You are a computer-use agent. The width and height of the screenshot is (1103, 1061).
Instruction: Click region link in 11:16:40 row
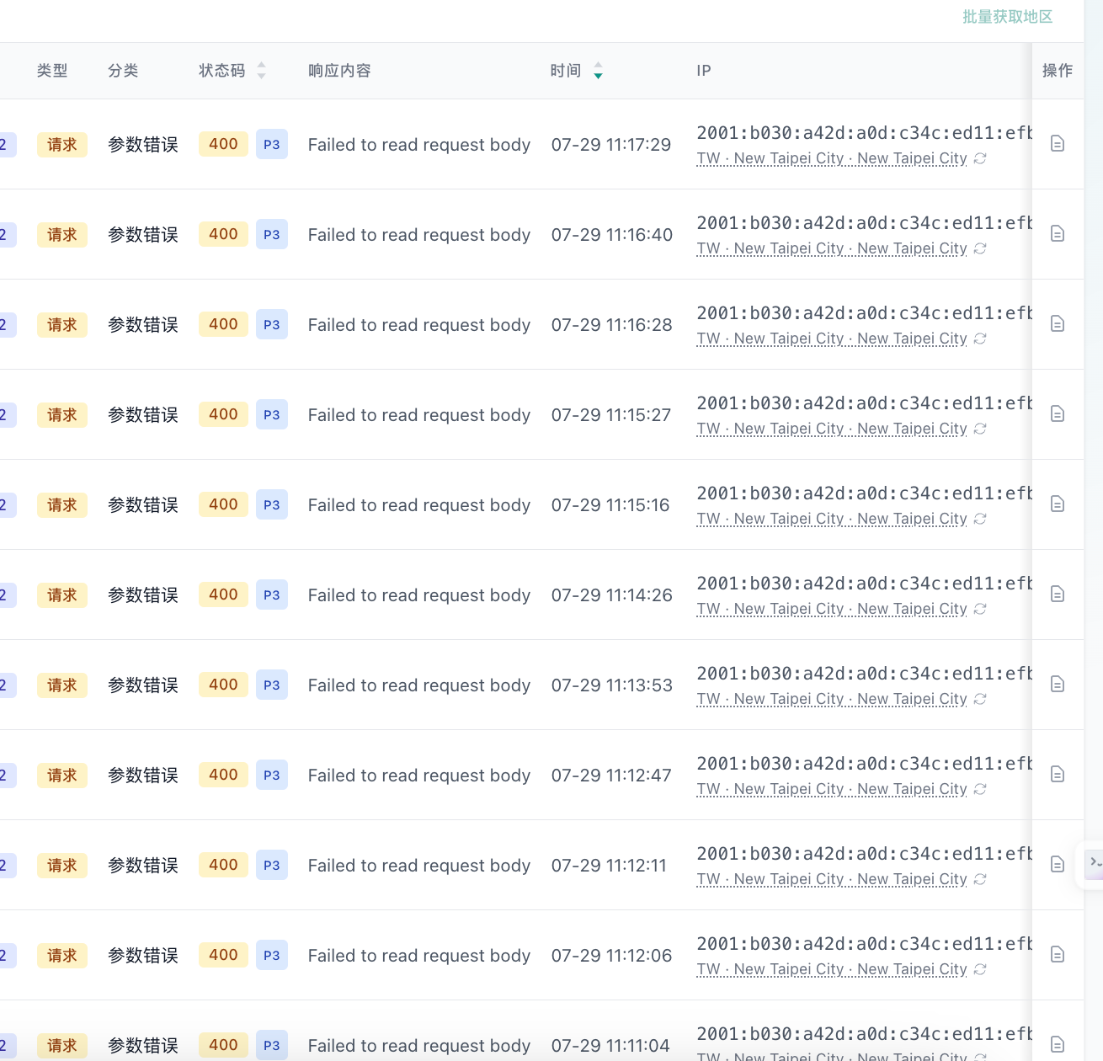point(832,248)
